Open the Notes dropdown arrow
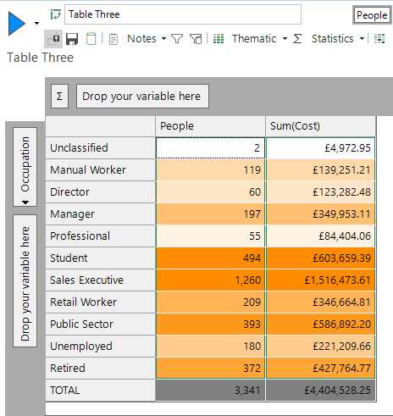The image size is (393, 416). coord(163,39)
